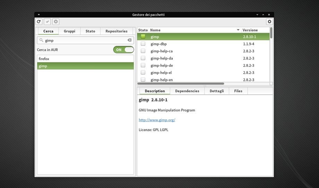Screen dimensions: 319x188
Task: Click the refresh icon in the toolbar
Action: pos(39,22)
